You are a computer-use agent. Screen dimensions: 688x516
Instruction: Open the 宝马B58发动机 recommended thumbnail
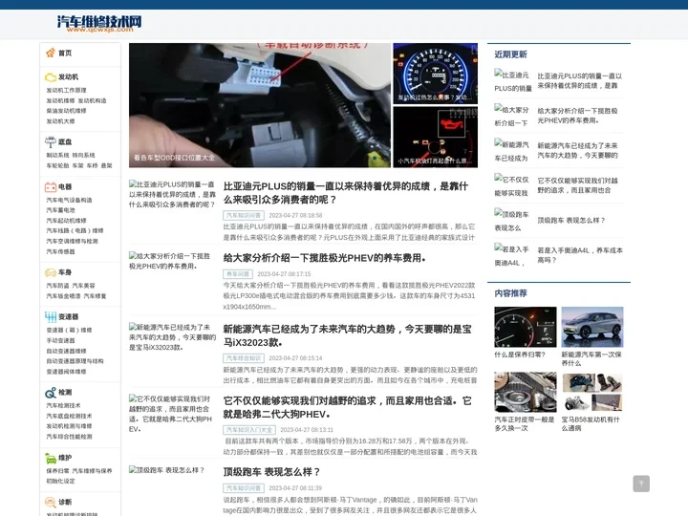[592, 392]
